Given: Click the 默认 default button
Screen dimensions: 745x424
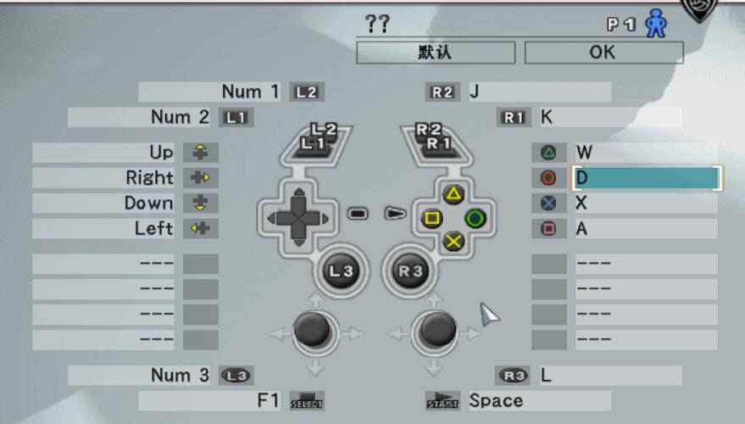Looking at the screenshot, I should point(436,53).
